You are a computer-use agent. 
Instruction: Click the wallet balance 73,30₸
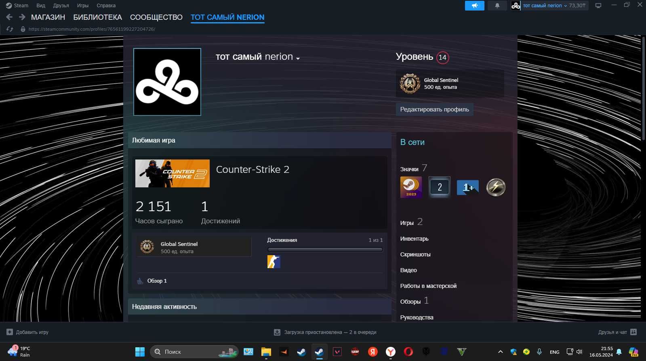(577, 6)
